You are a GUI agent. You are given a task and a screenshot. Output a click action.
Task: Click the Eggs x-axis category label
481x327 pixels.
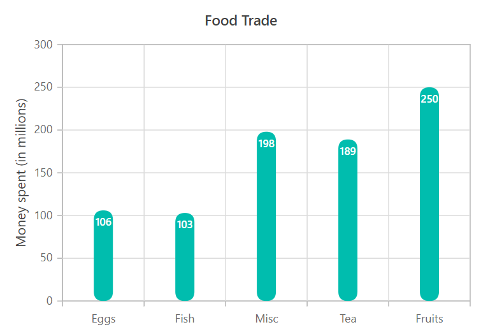pyautogui.click(x=103, y=319)
